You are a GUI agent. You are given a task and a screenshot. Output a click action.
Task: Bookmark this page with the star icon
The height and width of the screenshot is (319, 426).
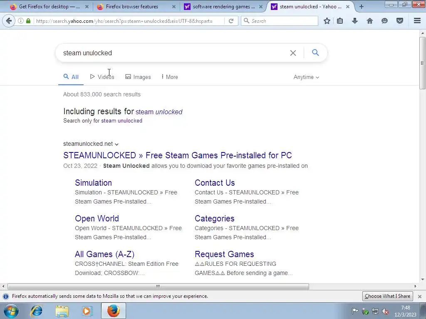(x=327, y=21)
